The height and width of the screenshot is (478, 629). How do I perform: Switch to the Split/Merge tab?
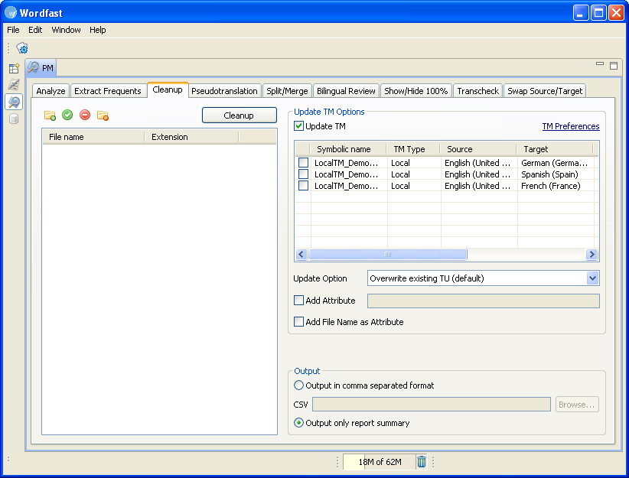pyautogui.click(x=287, y=91)
